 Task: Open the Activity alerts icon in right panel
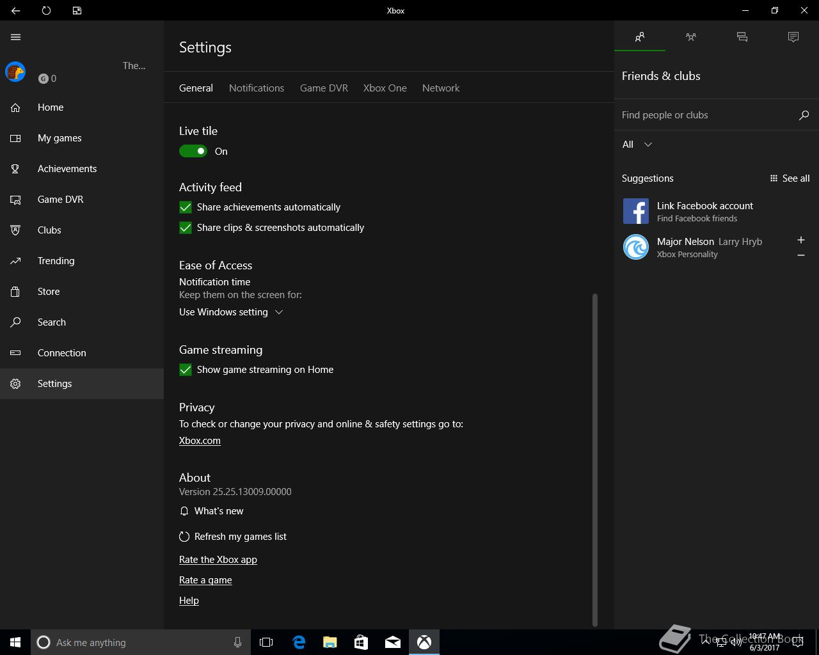[793, 37]
